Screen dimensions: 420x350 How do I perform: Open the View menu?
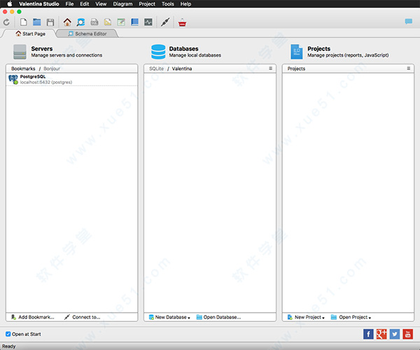click(101, 3)
